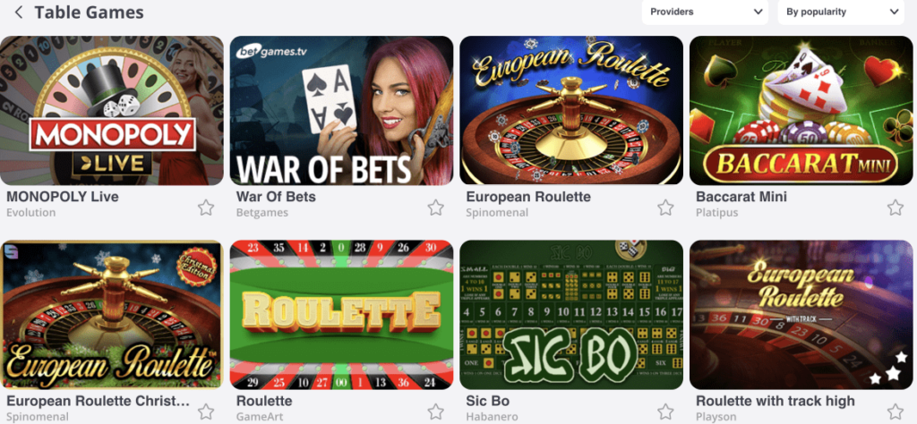Image resolution: width=917 pixels, height=424 pixels.
Task: Go back using the Table Games arrow
Action: pyautogui.click(x=19, y=13)
